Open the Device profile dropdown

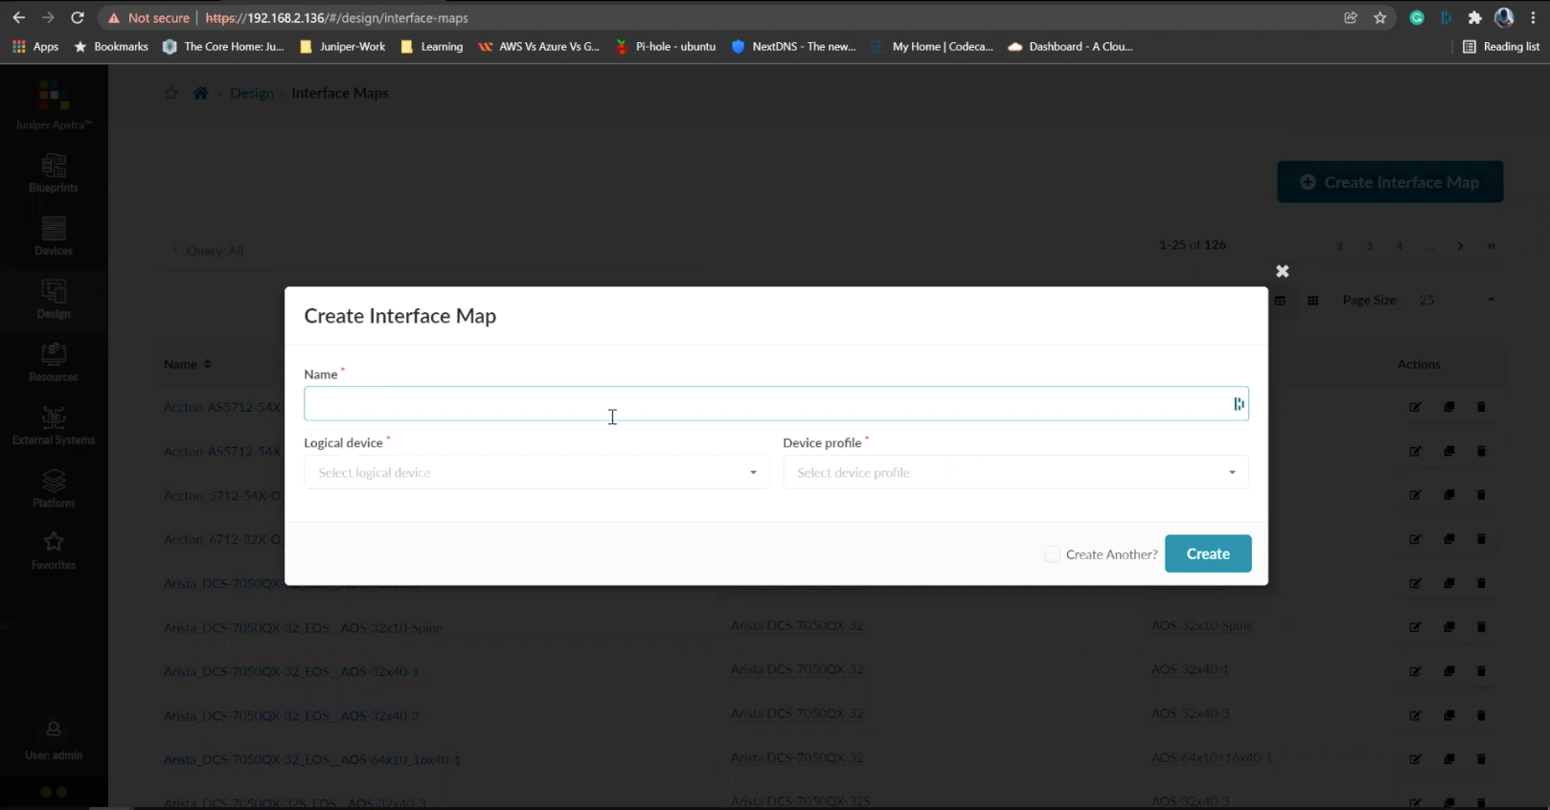(x=1015, y=472)
